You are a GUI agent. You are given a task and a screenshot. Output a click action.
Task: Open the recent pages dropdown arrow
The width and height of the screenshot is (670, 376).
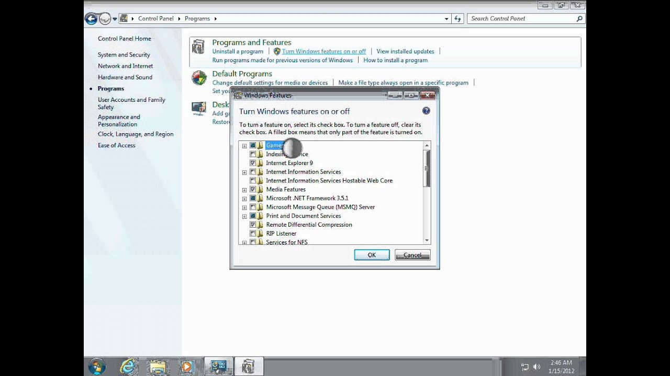click(115, 19)
